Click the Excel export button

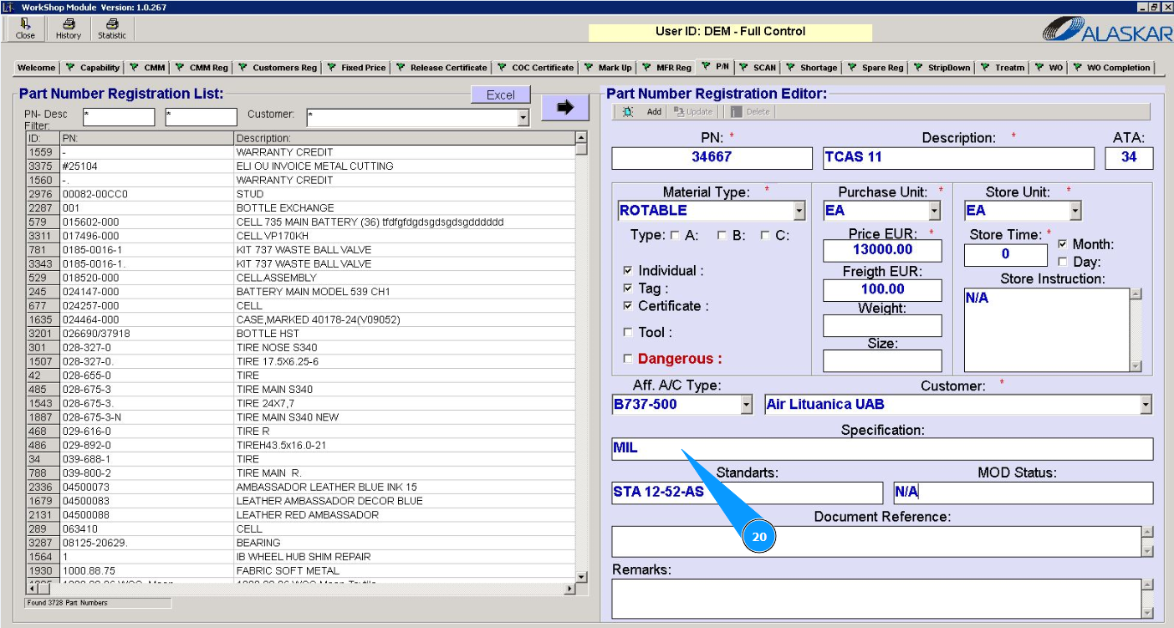click(x=500, y=95)
